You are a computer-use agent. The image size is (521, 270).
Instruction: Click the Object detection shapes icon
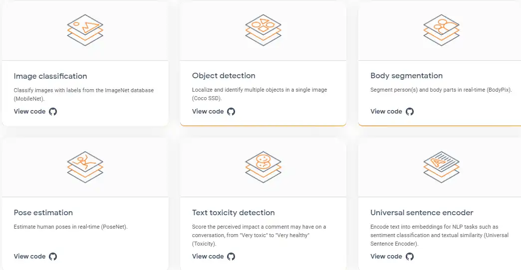pos(263,29)
